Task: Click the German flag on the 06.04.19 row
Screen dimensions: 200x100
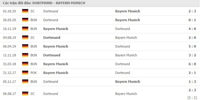Action: tap(25, 46)
